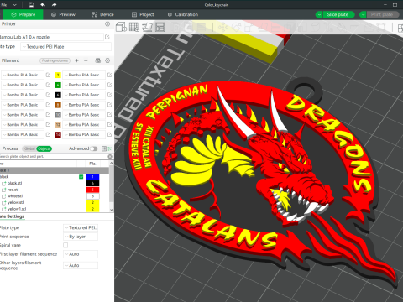Edit preset icon right of filament 10 dropdown
The width and height of the screenshot is (403, 302).
(109, 115)
